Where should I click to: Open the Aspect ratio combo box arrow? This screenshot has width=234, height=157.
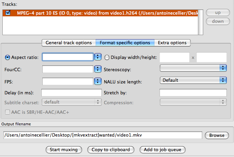pyautogui.click(x=98, y=57)
